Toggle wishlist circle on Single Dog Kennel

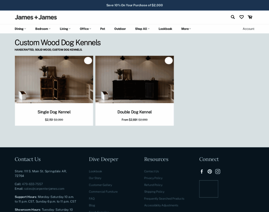pyautogui.click(x=88, y=60)
